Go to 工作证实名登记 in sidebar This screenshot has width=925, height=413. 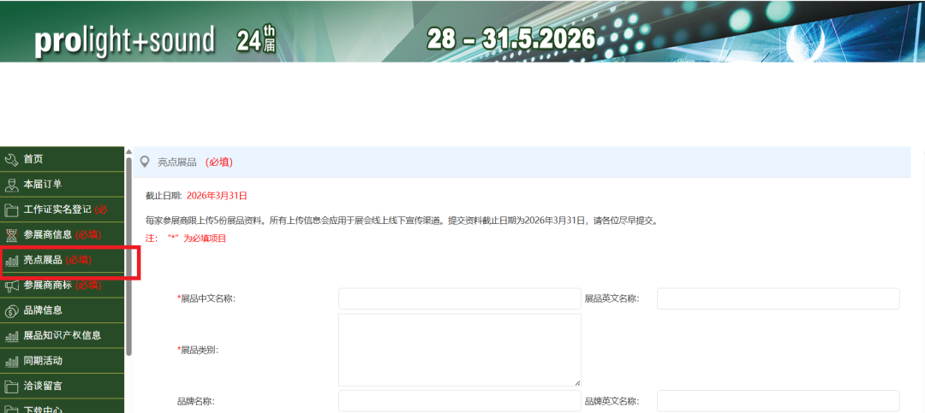(x=62, y=209)
